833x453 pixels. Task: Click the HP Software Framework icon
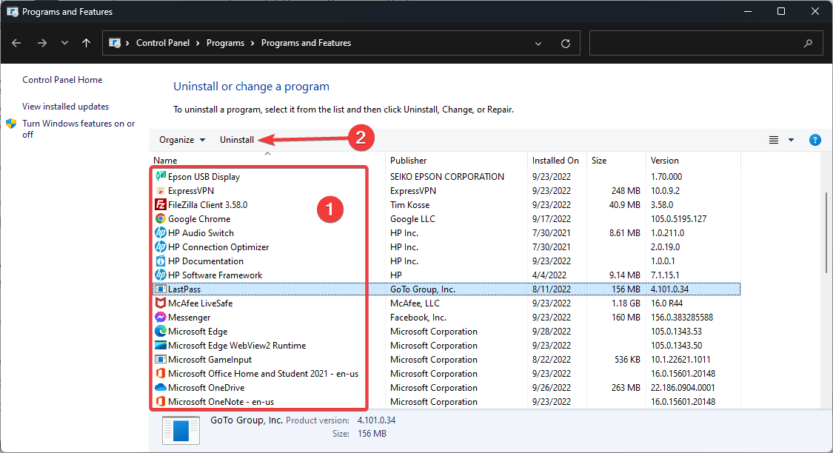161,275
